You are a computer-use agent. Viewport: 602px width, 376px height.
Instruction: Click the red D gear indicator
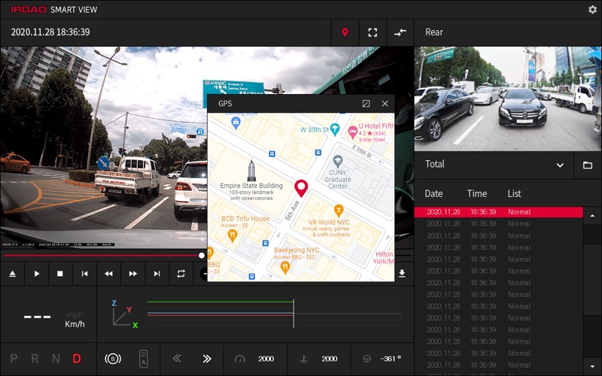77,359
